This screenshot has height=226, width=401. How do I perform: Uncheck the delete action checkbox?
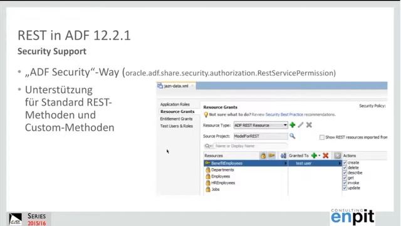pyautogui.click(x=345, y=168)
